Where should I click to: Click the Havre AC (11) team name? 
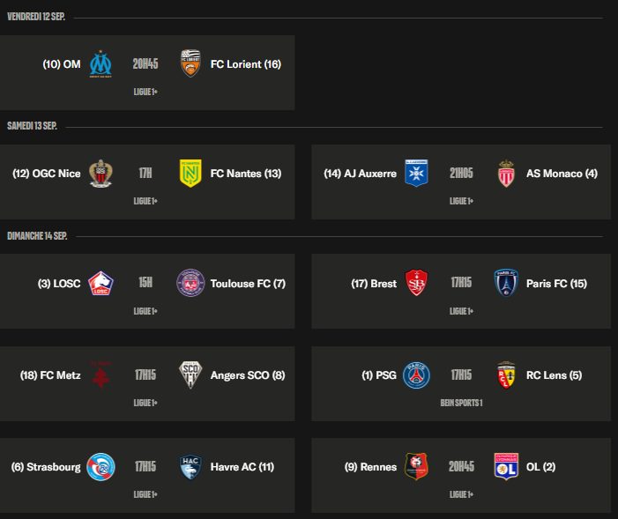click(242, 467)
